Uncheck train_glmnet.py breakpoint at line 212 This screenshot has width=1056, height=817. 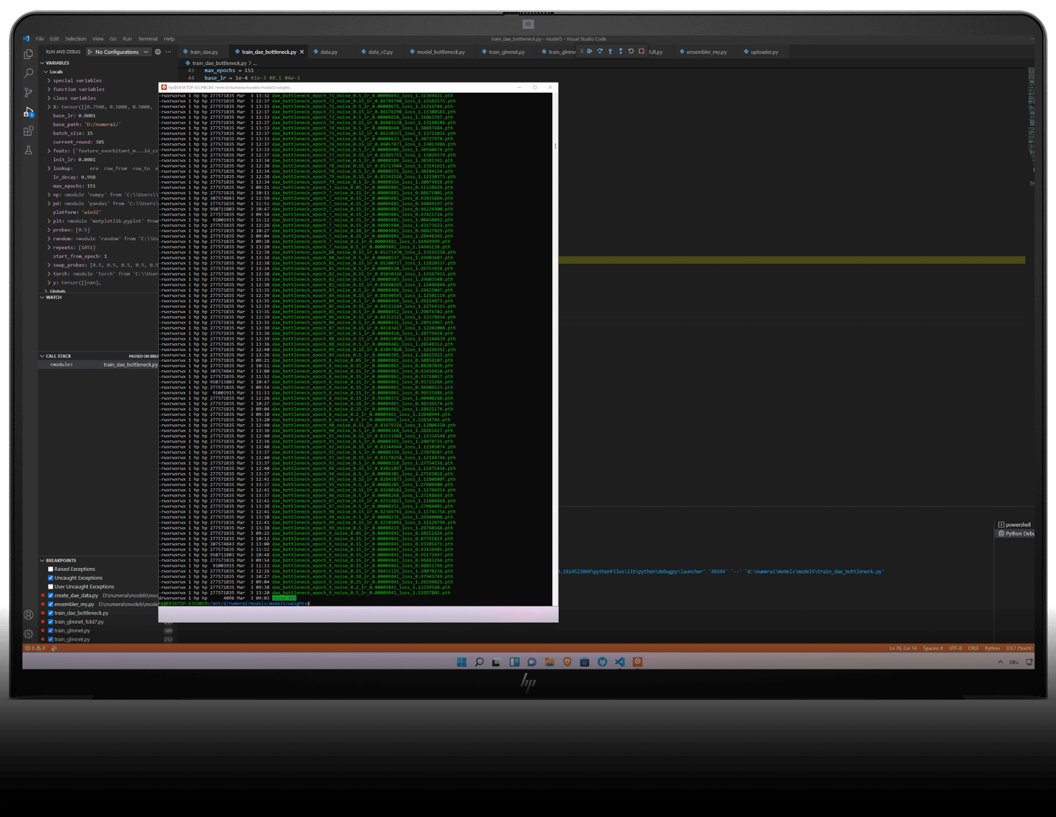pyautogui.click(x=51, y=639)
